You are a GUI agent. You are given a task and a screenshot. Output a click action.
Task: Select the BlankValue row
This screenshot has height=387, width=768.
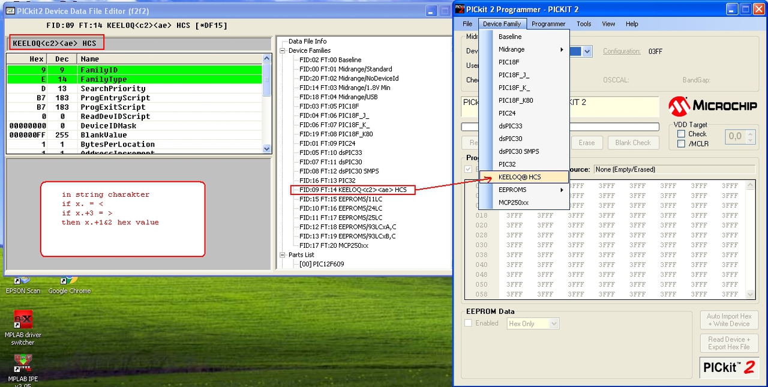click(134, 135)
